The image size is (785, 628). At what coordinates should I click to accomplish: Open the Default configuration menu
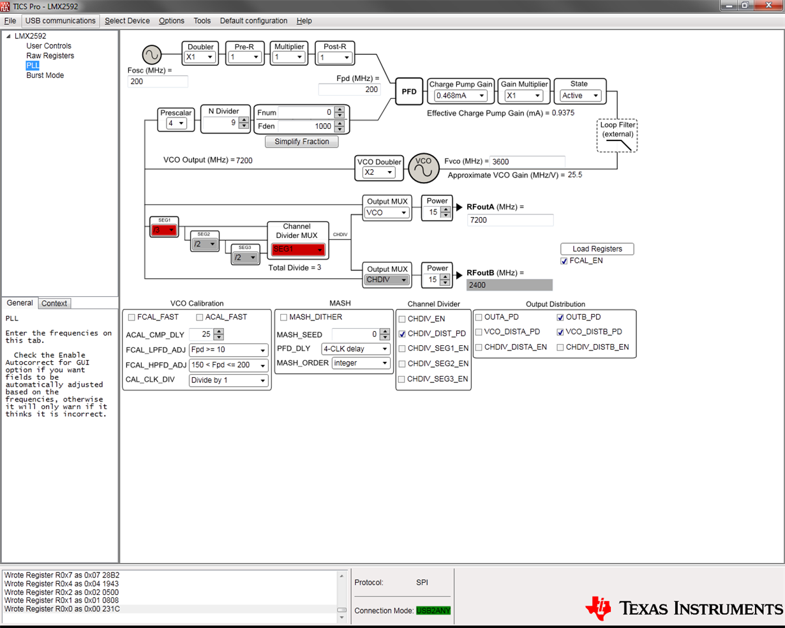tap(253, 21)
